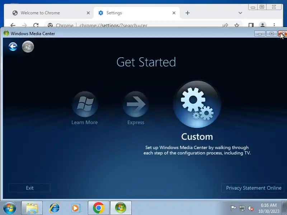This screenshot has width=287, height=215.
Task: Reload the page in Chrome
Action: point(36,25)
